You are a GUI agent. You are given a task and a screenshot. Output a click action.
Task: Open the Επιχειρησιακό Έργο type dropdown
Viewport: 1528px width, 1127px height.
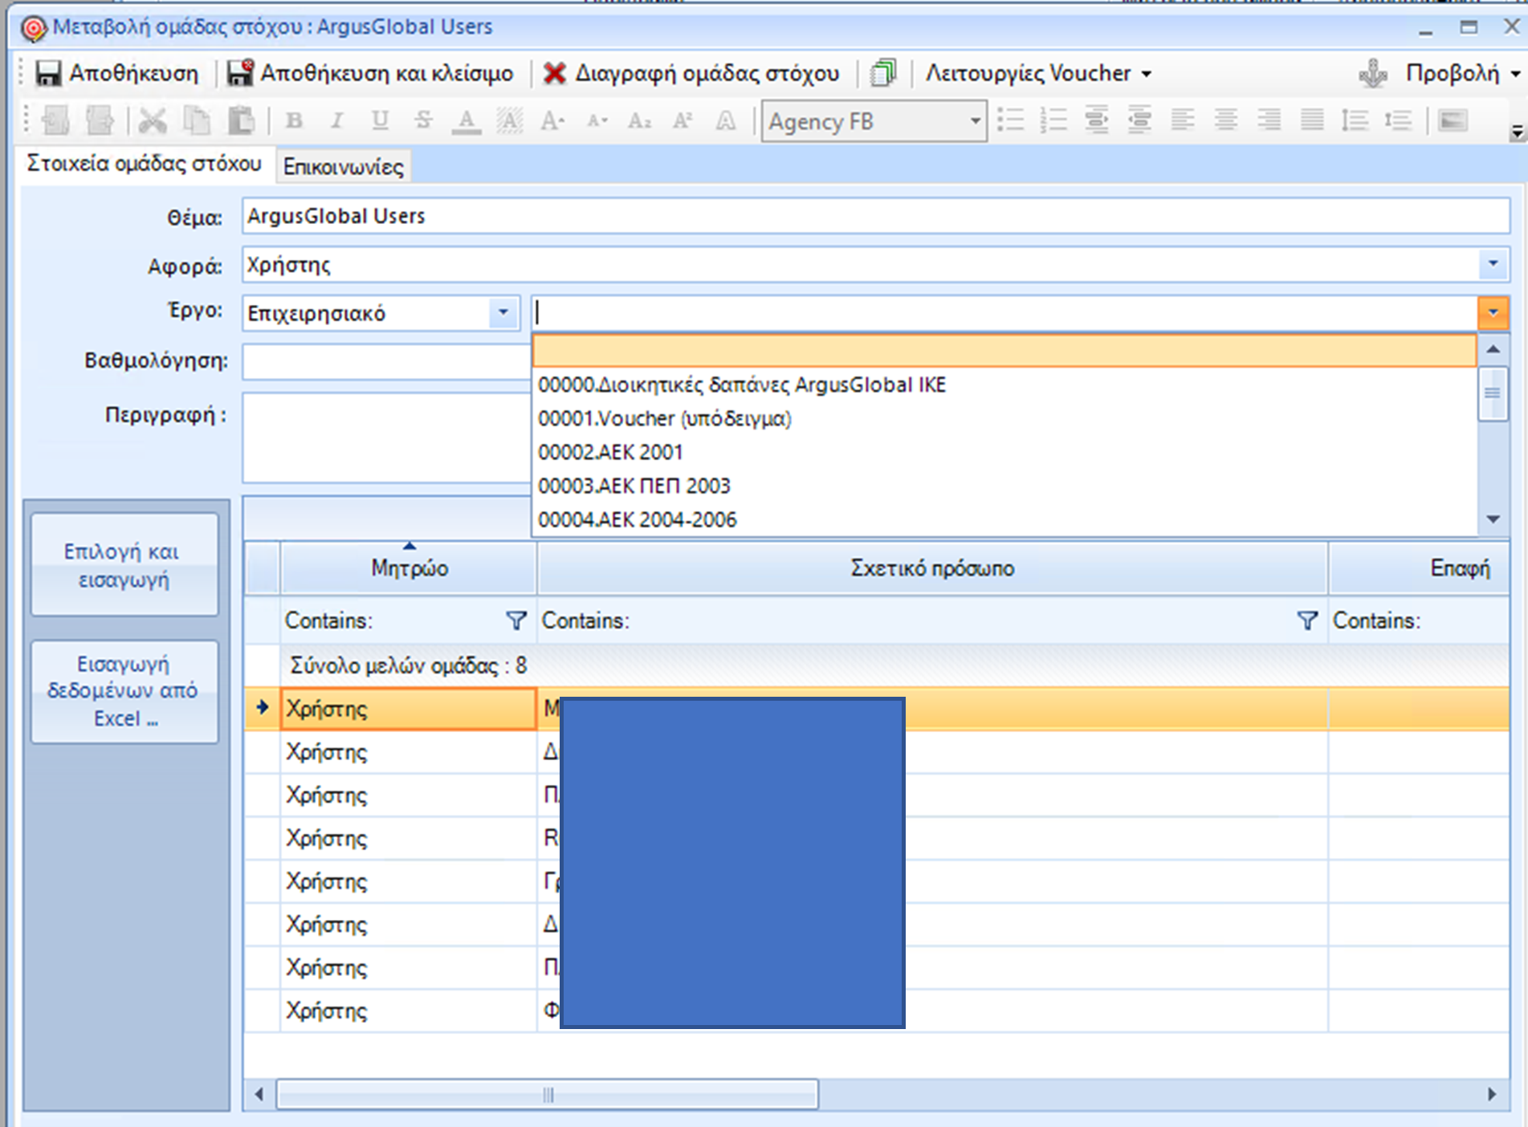coord(503,312)
